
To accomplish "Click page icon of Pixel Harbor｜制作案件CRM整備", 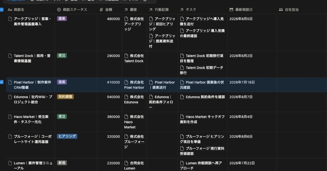I will [10, 82].
